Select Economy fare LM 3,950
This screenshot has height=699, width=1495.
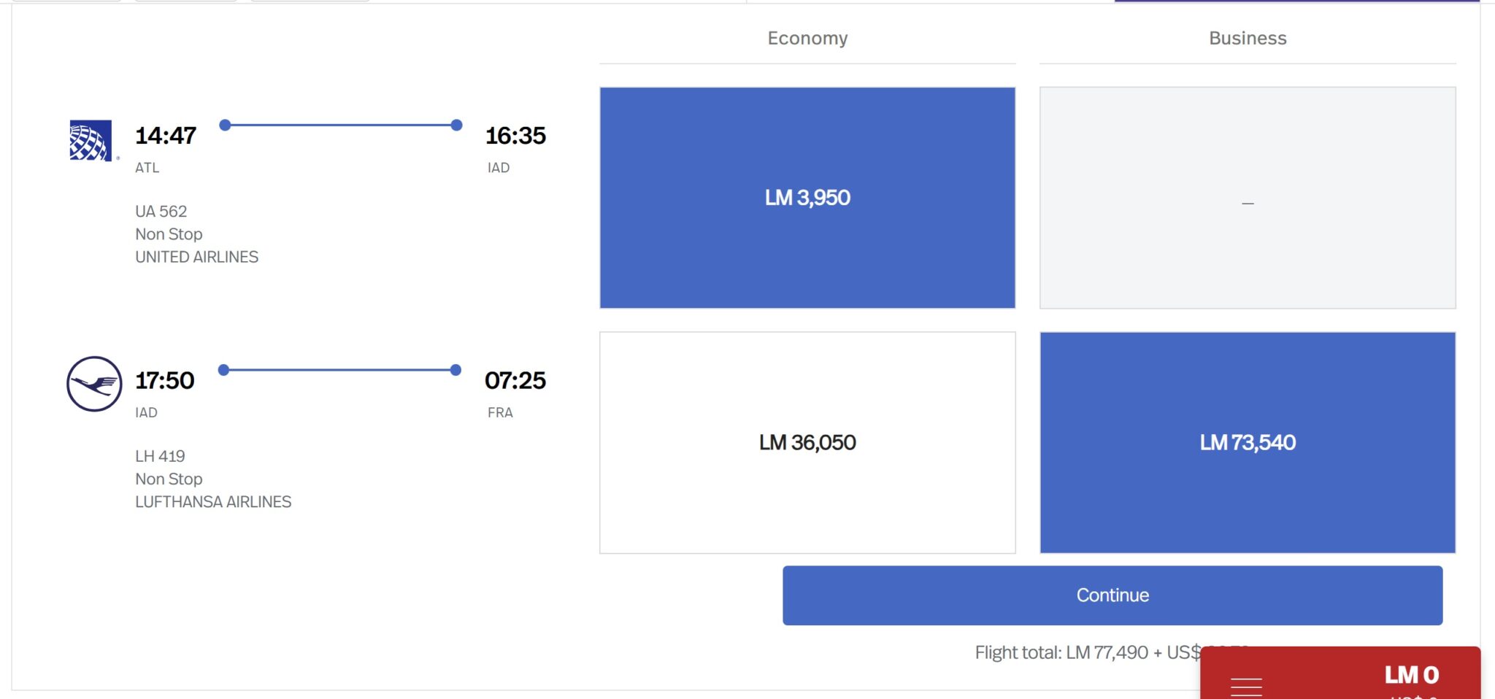click(x=807, y=198)
